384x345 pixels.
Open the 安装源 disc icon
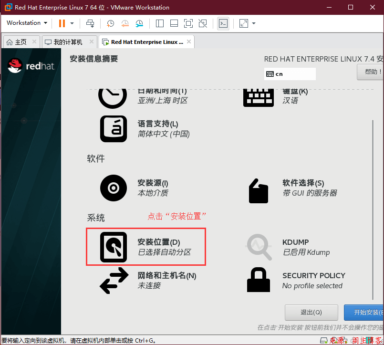114,188
